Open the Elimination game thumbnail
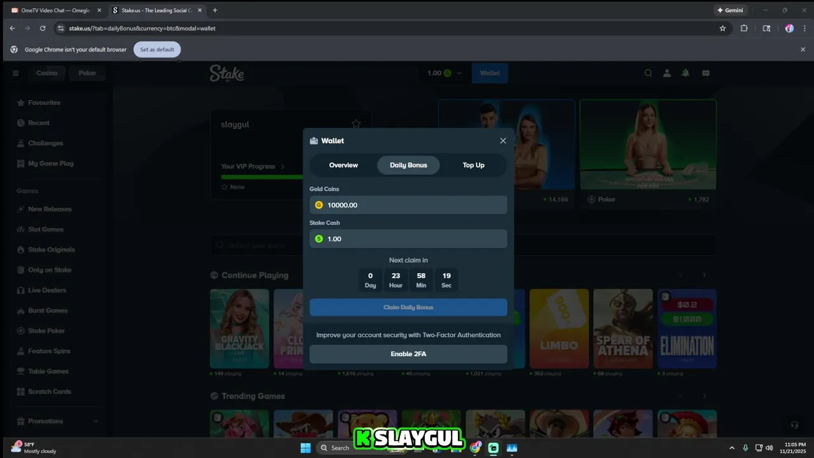 (x=687, y=329)
